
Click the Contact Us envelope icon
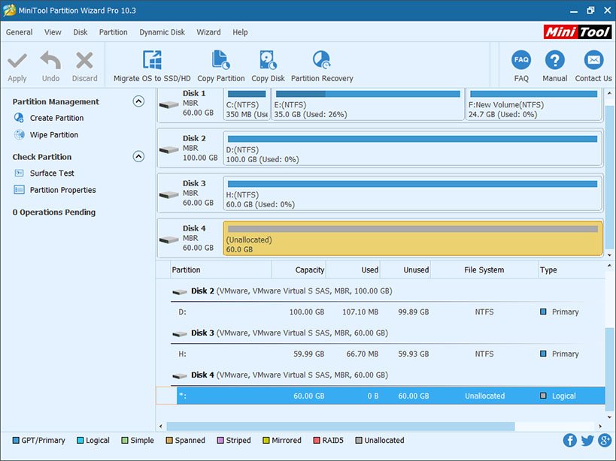click(593, 61)
